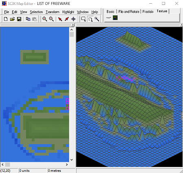Open the Selection menu
This screenshot has height=173, width=183.
tap(36, 12)
